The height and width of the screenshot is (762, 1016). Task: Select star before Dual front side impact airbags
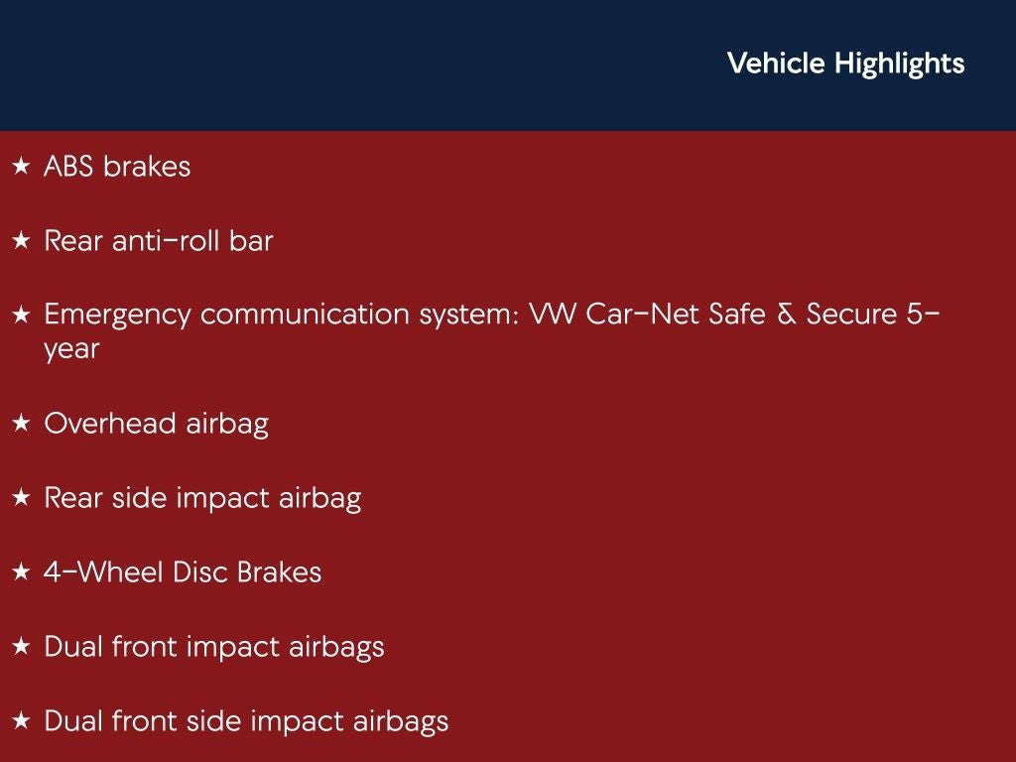pyautogui.click(x=21, y=721)
